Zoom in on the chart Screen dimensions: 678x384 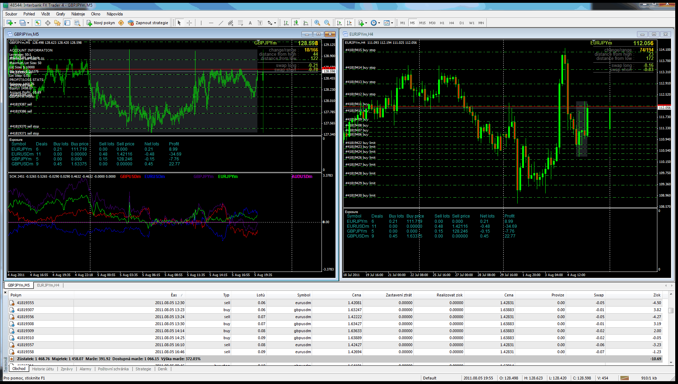pyautogui.click(x=317, y=23)
